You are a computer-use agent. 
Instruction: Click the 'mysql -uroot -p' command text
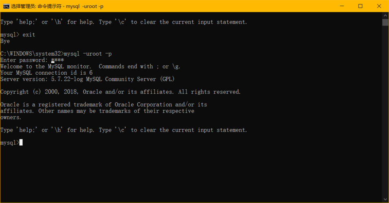88,54
